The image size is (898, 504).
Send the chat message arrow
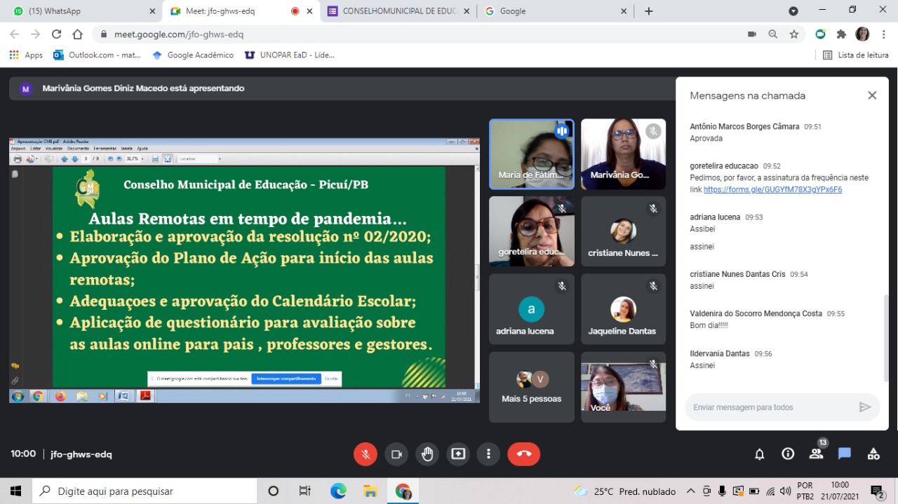pyautogui.click(x=865, y=407)
